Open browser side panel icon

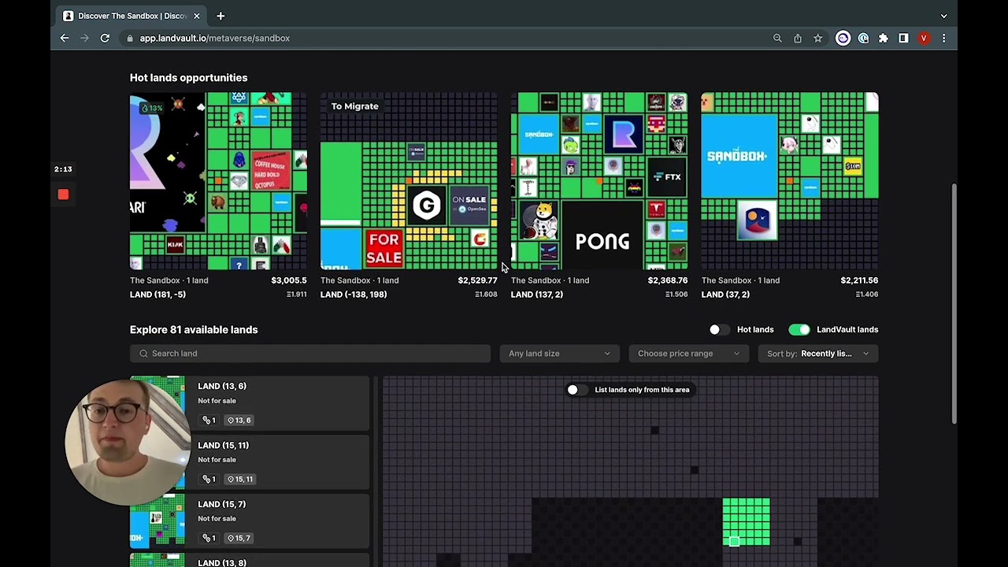coord(903,38)
